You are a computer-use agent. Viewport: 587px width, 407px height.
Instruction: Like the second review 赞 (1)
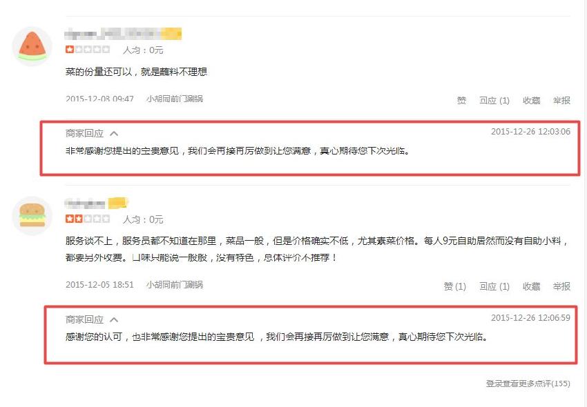(x=455, y=286)
